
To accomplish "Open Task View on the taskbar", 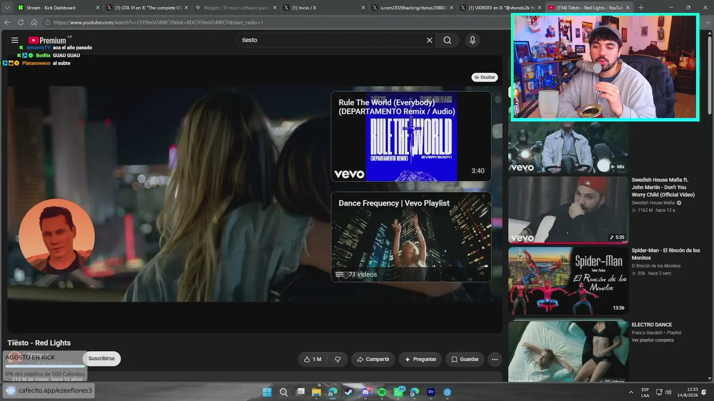I will [300, 392].
